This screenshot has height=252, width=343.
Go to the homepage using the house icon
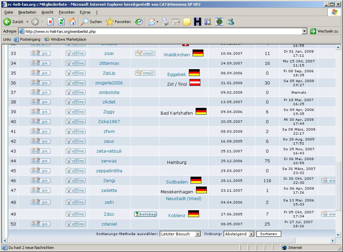(71, 22)
